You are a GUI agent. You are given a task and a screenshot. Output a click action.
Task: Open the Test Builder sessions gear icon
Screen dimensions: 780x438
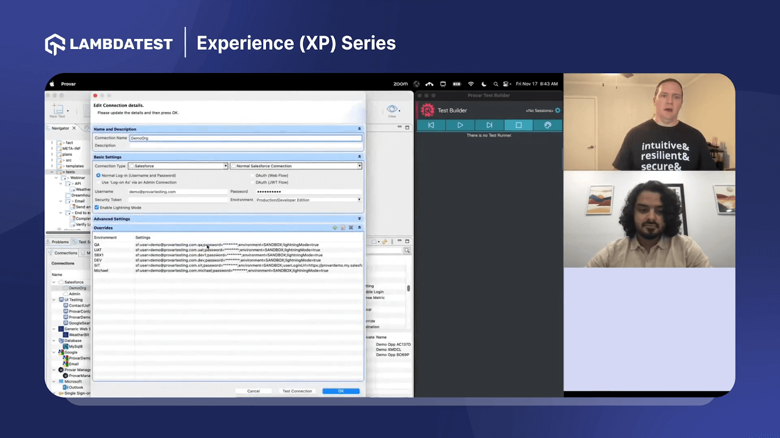(558, 110)
